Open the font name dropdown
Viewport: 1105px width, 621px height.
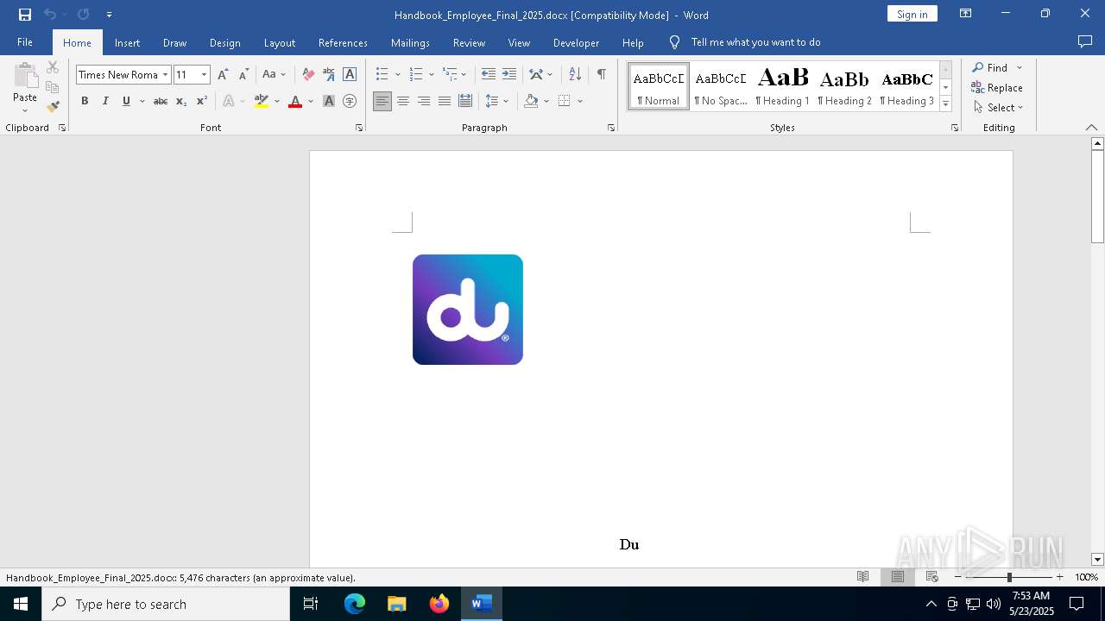tap(165, 74)
